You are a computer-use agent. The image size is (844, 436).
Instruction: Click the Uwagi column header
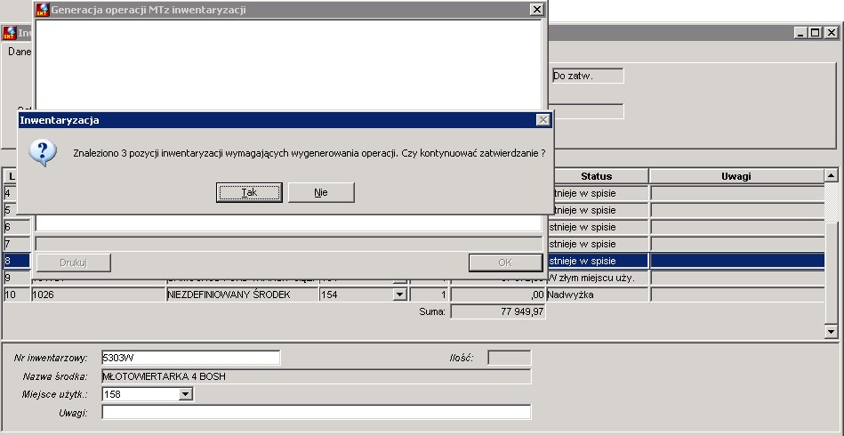coord(735,176)
